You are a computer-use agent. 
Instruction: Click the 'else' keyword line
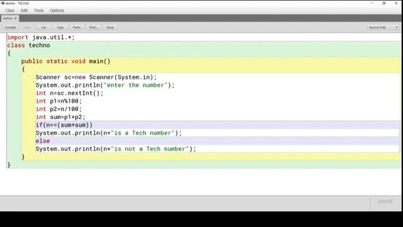click(x=43, y=141)
